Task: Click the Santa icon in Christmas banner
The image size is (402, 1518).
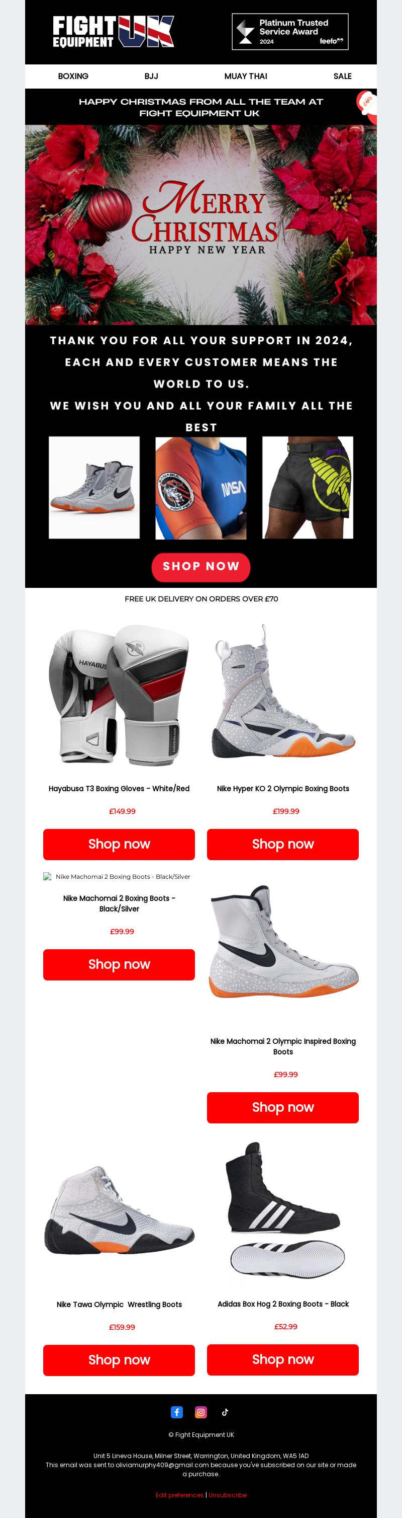Action: click(x=366, y=107)
